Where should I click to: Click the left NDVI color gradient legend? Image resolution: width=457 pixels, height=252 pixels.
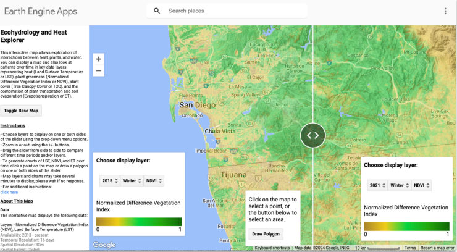[x=139, y=222]
